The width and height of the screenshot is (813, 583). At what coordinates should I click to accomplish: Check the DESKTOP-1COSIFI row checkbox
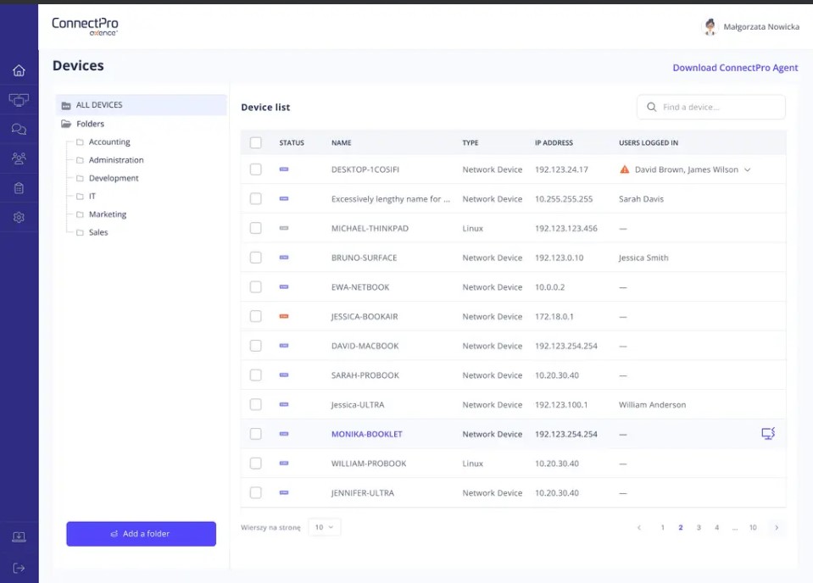[x=256, y=169]
